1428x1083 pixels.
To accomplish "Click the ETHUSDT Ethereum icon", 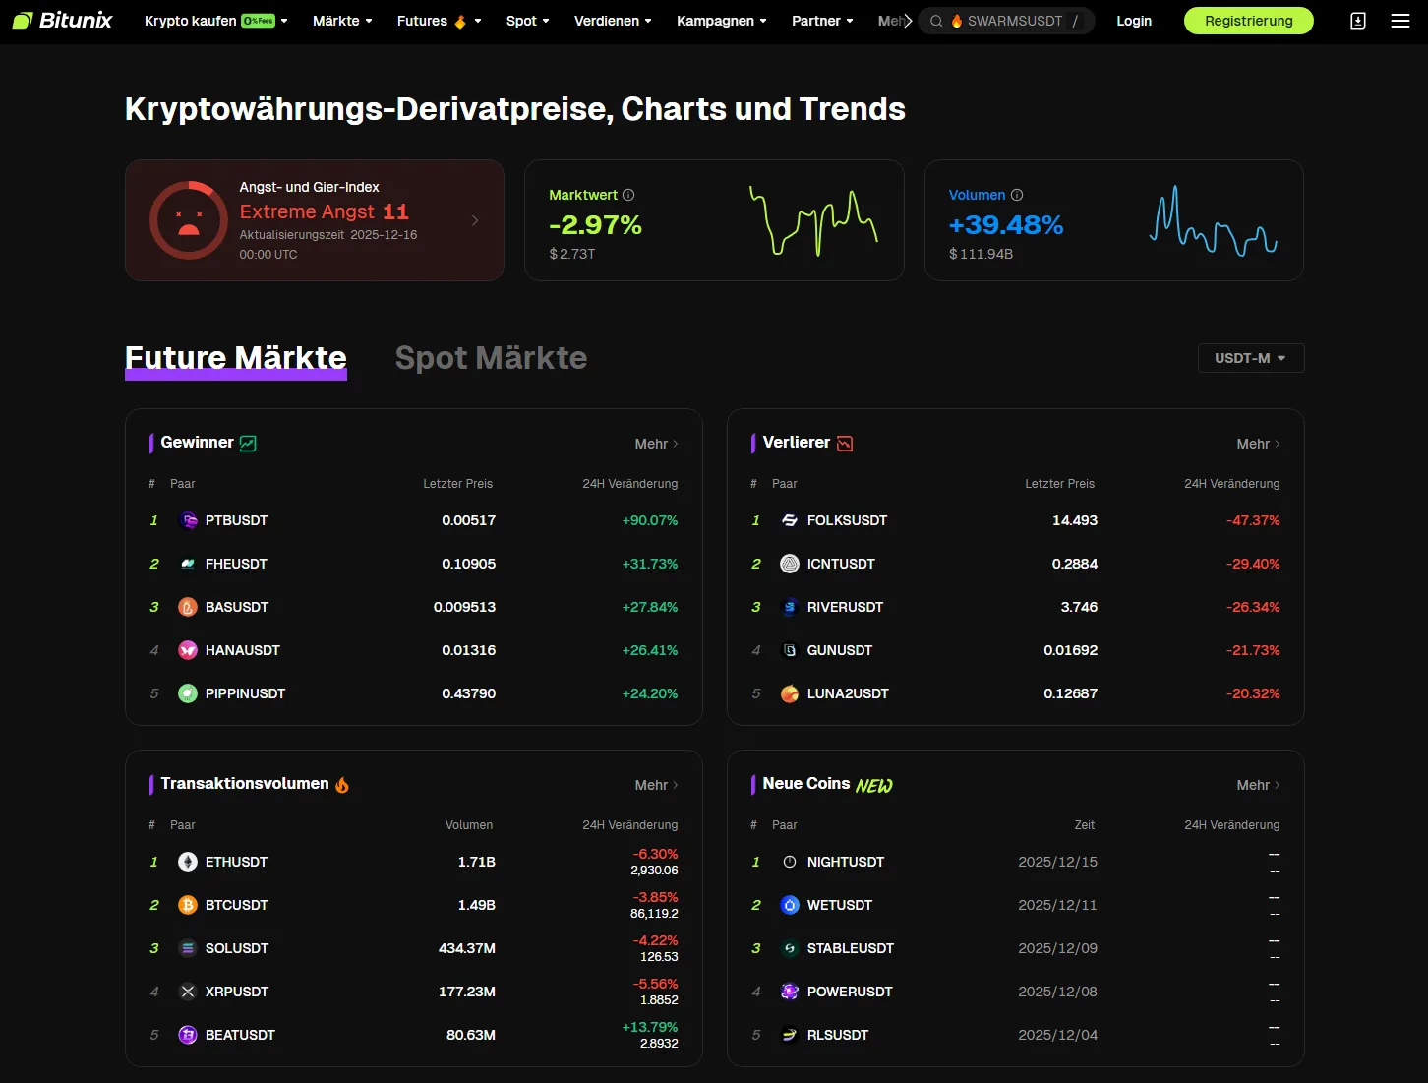I will click(x=188, y=862).
